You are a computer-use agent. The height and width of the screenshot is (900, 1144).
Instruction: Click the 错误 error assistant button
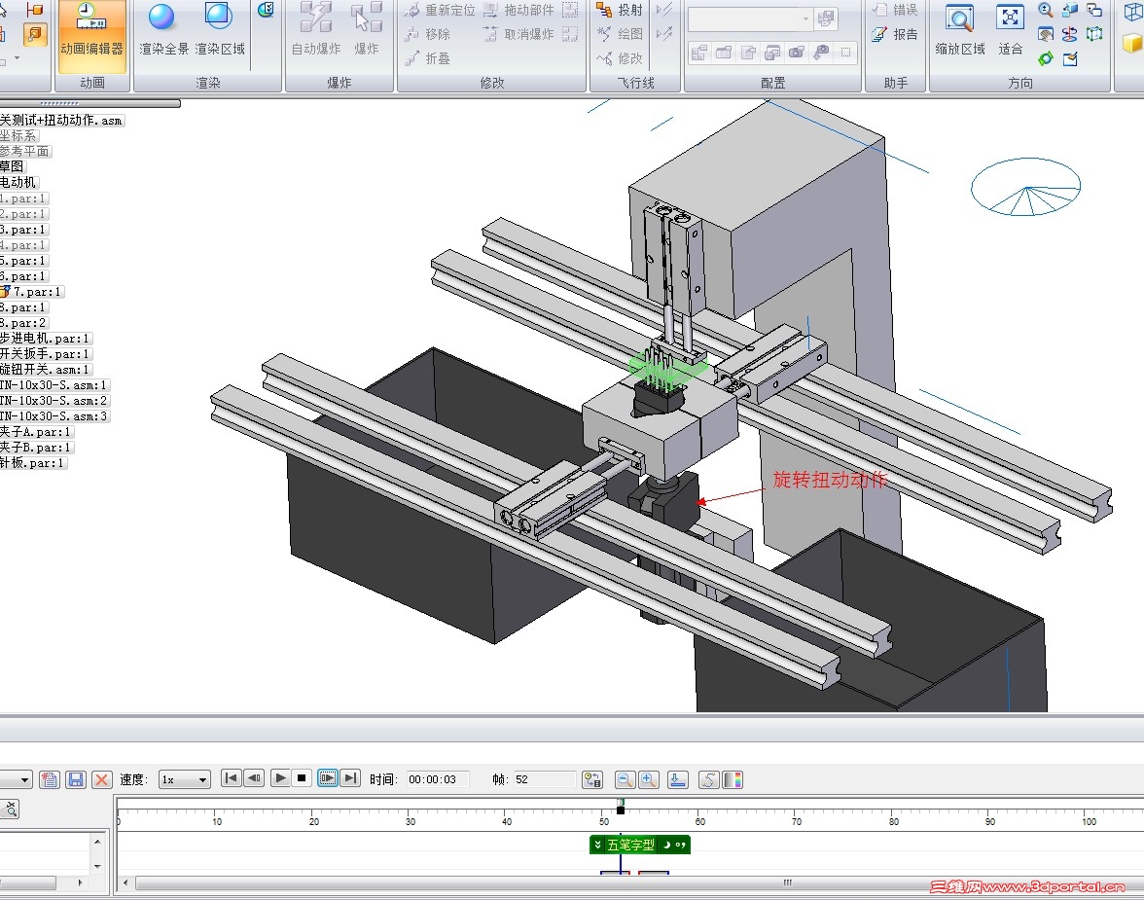895,11
